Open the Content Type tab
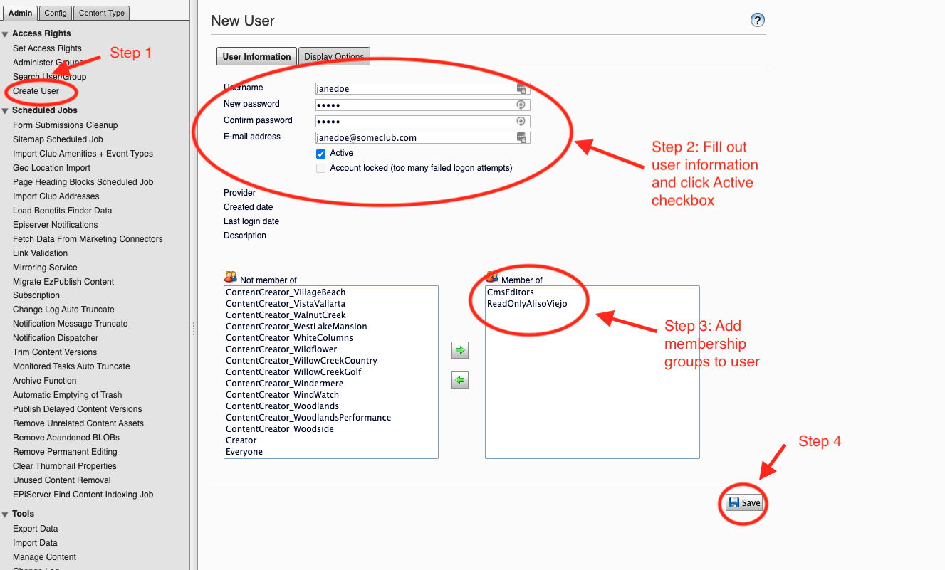This screenshot has width=945, height=570. (101, 13)
